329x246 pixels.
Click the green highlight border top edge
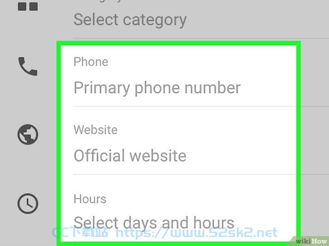coord(179,43)
